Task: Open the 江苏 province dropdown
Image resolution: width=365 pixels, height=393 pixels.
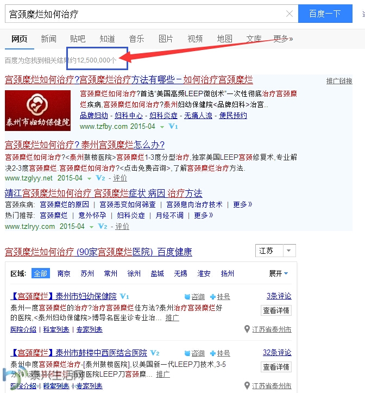Action: (x=275, y=251)
